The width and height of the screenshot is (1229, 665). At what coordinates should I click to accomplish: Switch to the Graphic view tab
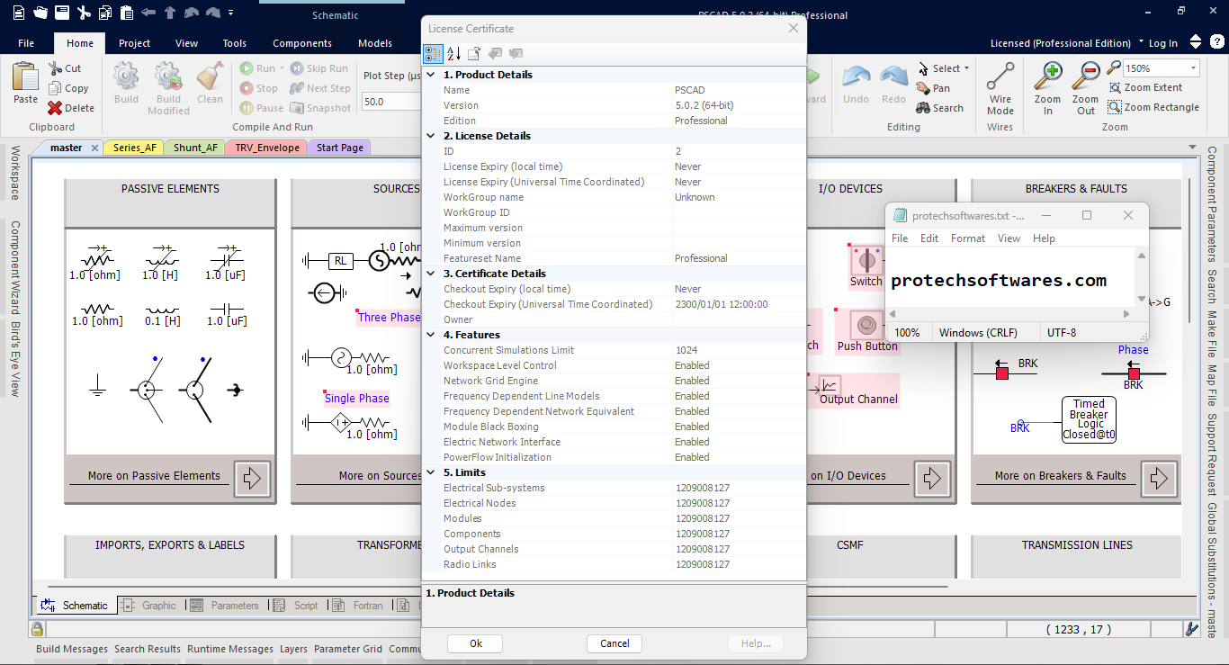pos(150,606)
